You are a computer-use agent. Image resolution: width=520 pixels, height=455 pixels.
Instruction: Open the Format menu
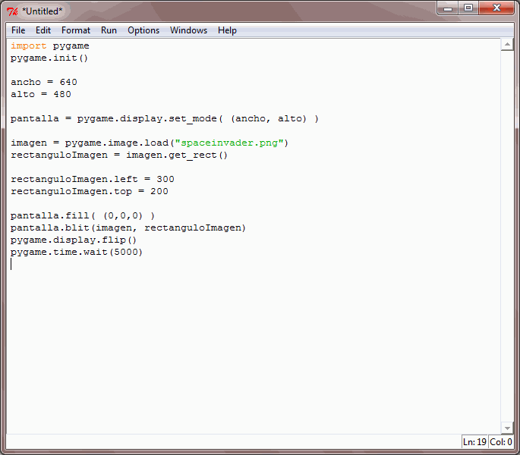point(76,30)
